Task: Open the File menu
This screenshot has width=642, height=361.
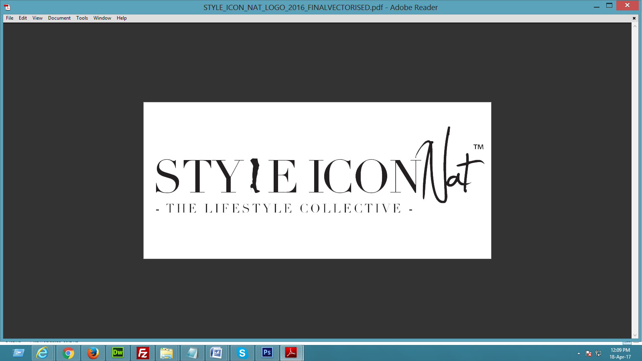Action: [x=10, y=18]
